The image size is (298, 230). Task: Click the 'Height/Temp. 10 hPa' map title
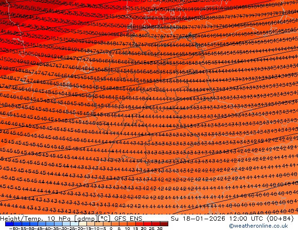[x=36, y=219]
